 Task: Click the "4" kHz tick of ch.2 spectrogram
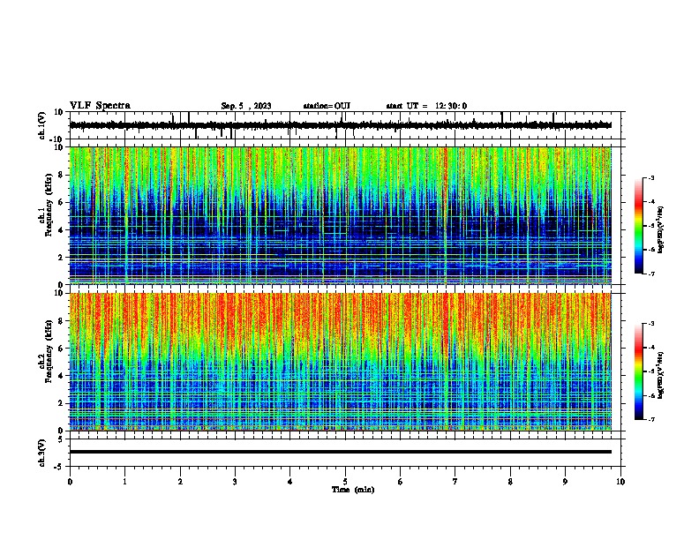[x=61, y=376]
